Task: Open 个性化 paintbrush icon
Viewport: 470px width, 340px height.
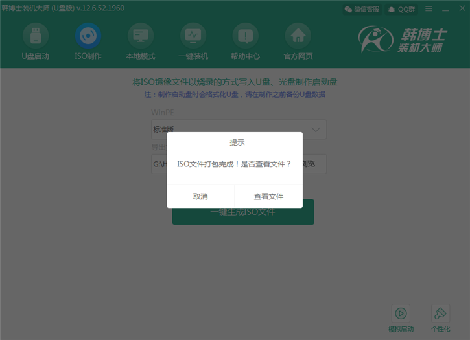Action: (440, 313)
